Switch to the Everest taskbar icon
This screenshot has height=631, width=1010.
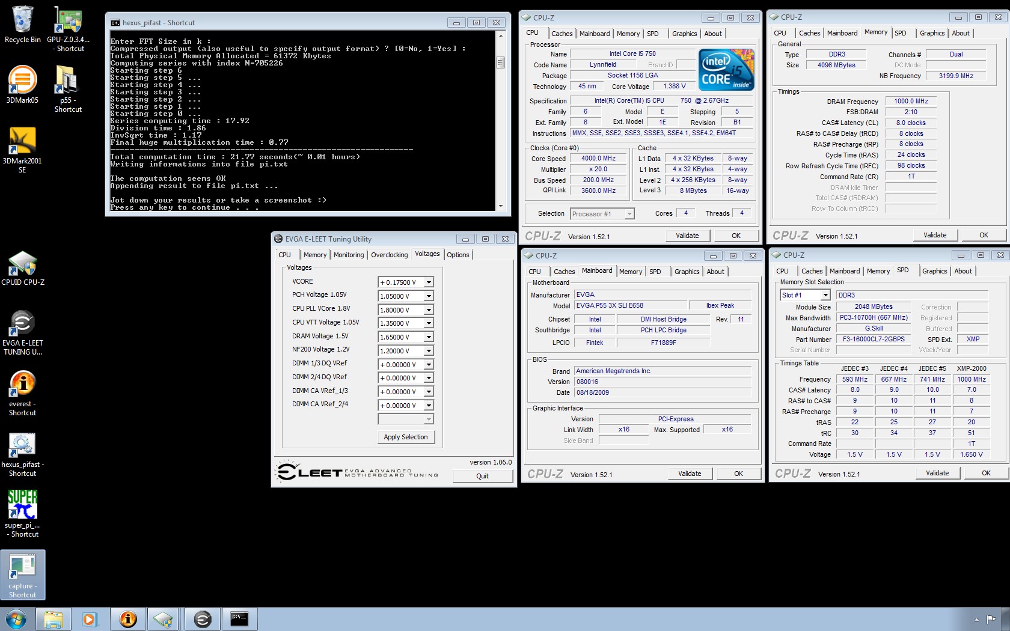(x=128, y=619)
